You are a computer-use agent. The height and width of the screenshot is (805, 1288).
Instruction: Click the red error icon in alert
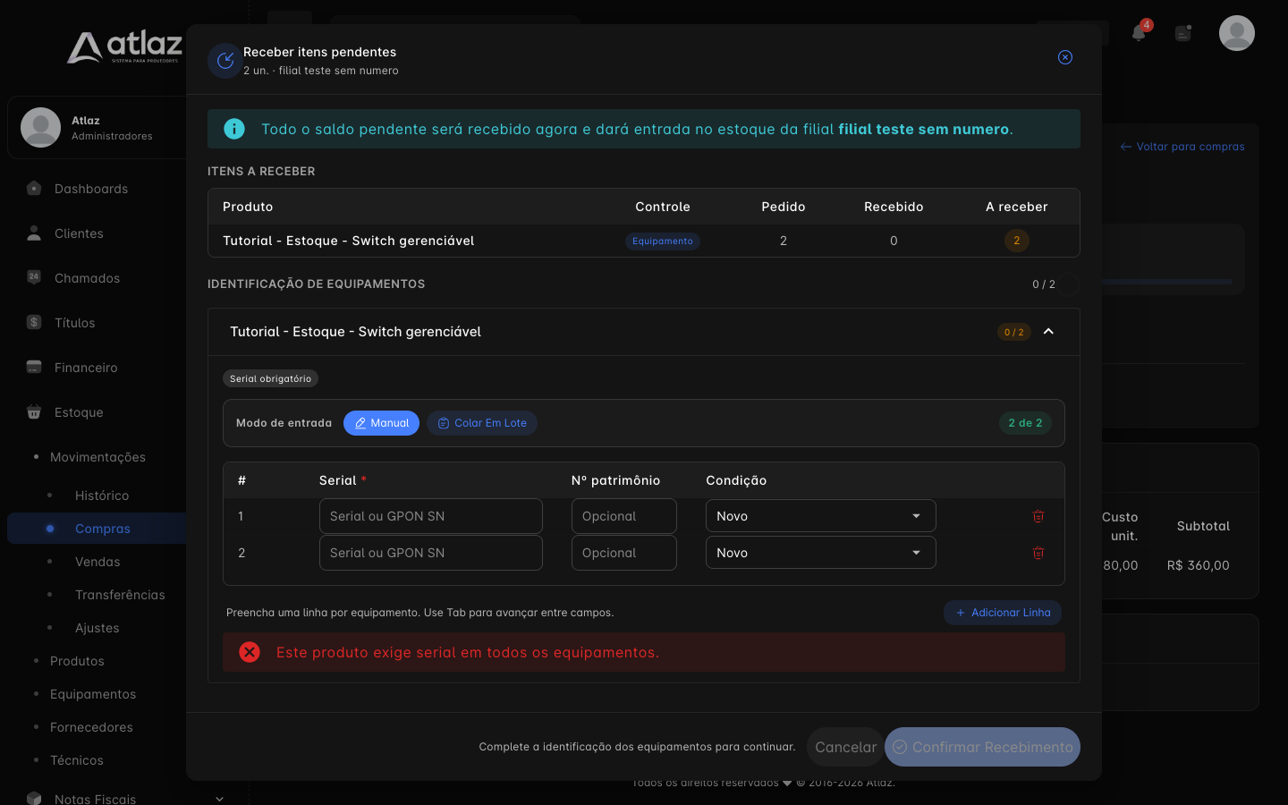click(250, 652)
